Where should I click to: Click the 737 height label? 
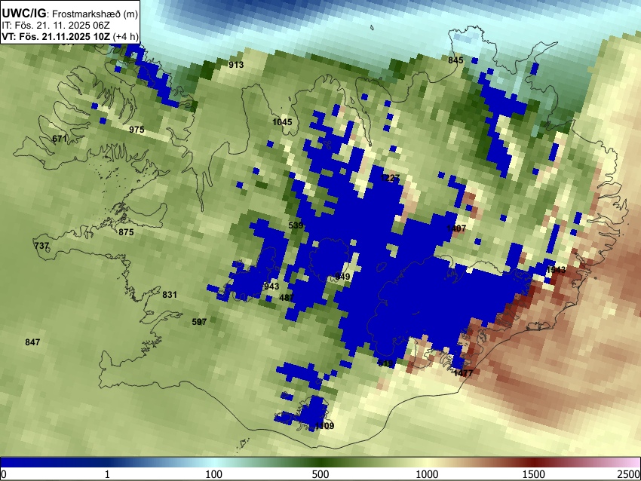(x=41, y=246)
